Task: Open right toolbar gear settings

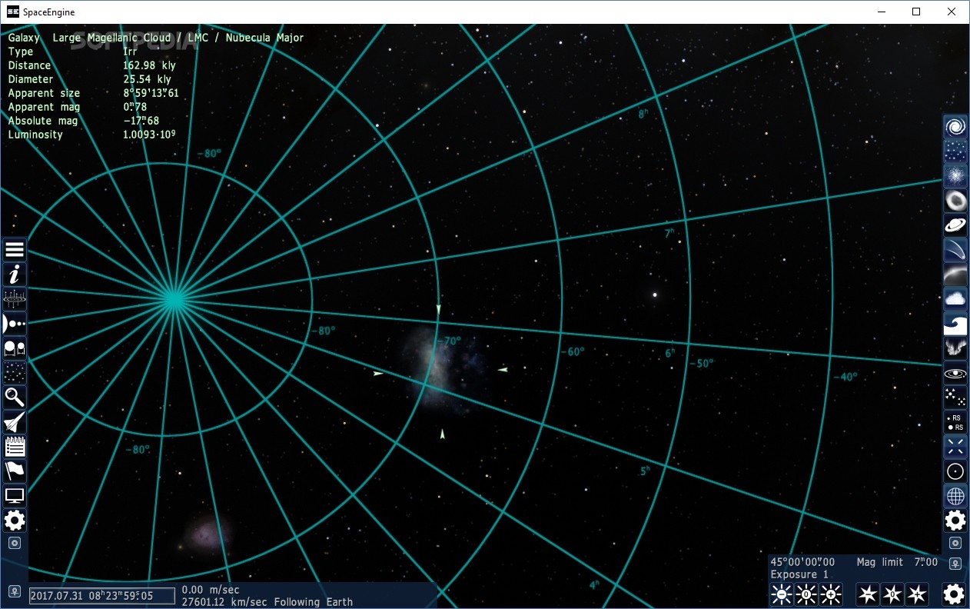Action: point(955,521)
